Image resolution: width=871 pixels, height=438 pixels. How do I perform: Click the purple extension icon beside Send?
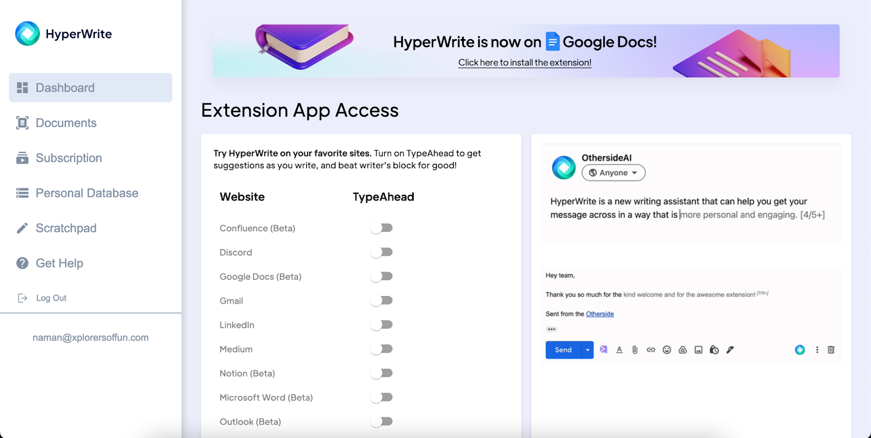(x=603, y=349)
